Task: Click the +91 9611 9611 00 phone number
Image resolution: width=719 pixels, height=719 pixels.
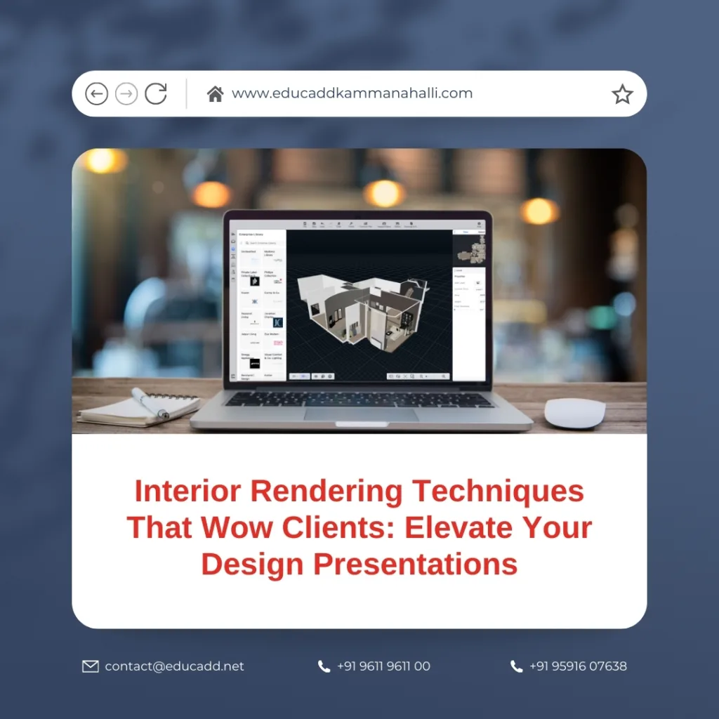Action: [x=383, y=666]
